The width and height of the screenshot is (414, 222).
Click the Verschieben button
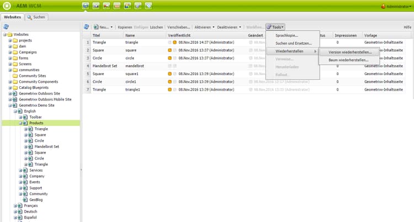(x=178, y=27)
